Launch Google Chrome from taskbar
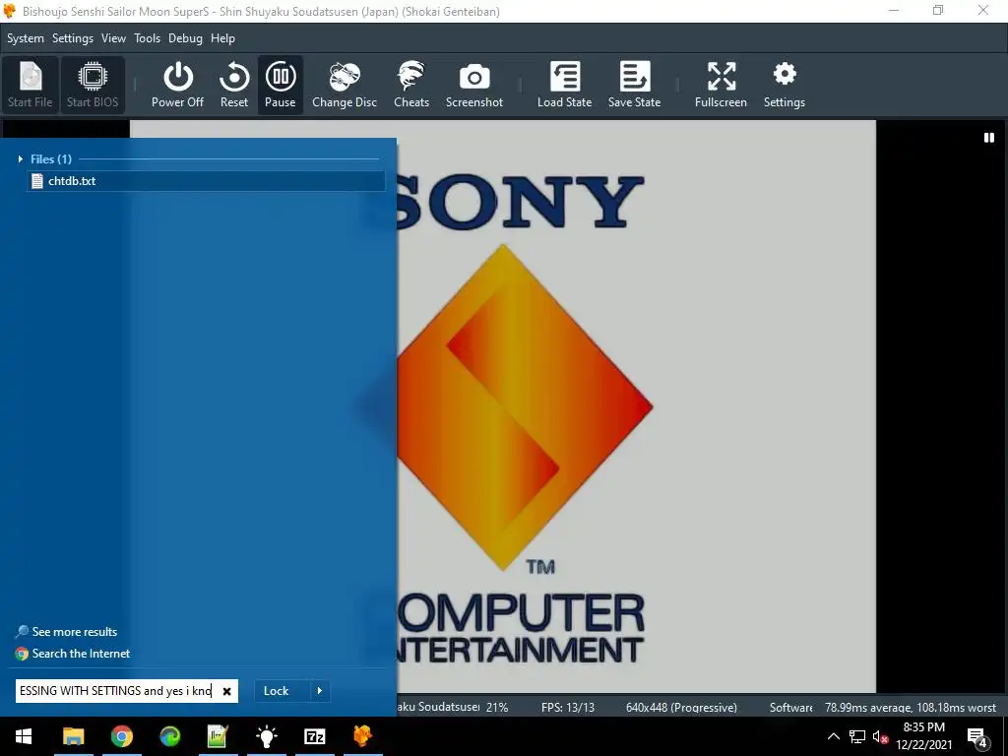 click(121, 736)
